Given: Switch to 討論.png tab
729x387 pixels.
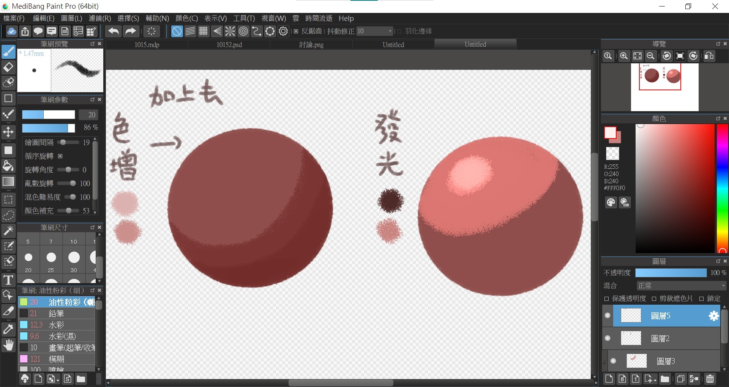Looking at the screenshot, I should tap(311, 44).
